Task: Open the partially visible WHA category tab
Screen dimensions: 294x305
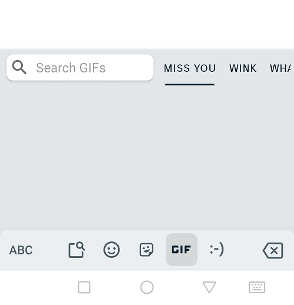Action: (x=280, y=68)
